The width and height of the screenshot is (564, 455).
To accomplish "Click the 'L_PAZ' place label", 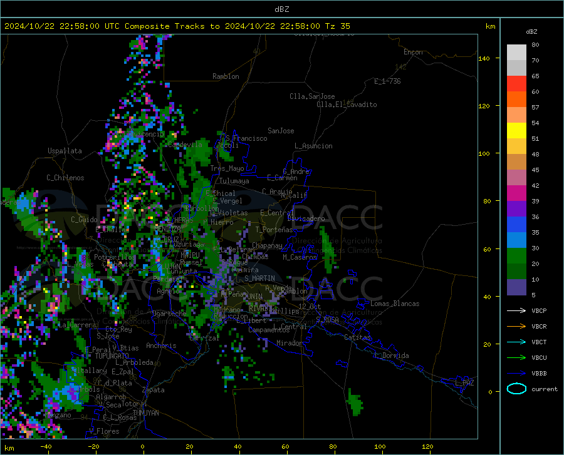I will [464, 383].
